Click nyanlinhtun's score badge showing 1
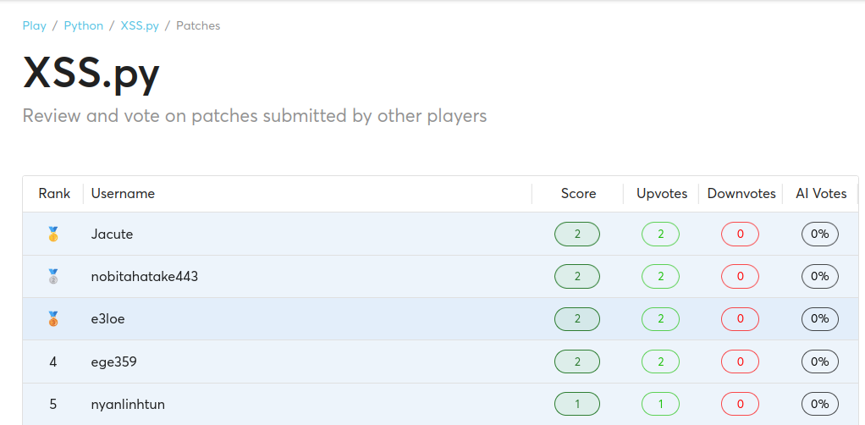The image size is (865, 425). (x=577, y=404)
